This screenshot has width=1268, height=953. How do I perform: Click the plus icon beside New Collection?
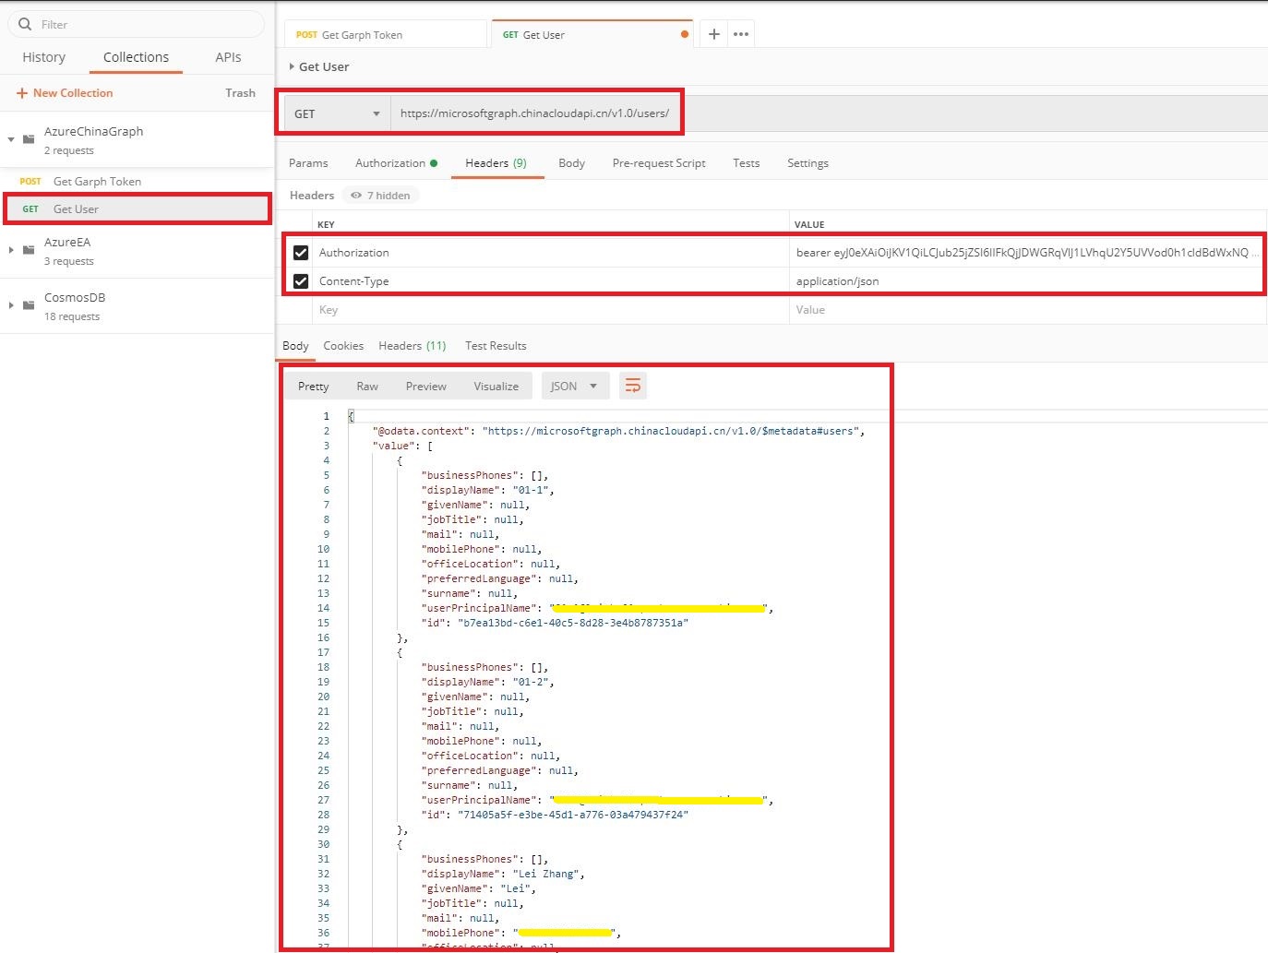pyautogui.click(x=22, y=93)
